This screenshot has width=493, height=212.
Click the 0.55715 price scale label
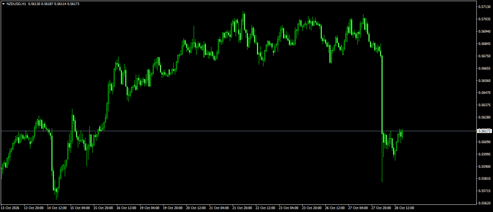(485, 191)
